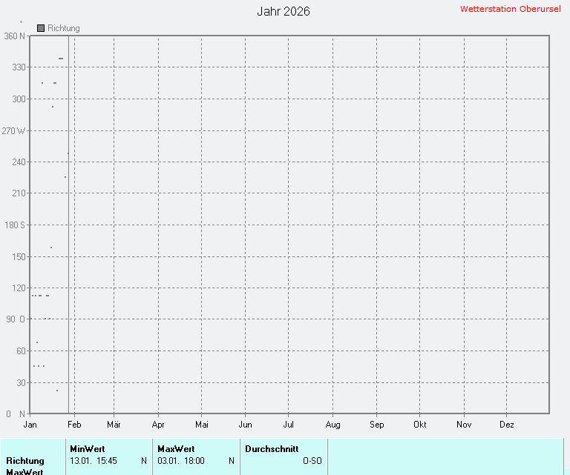This screenshot has width=570, height=475.
Task: Click the '30' y-axis label
Action: pyautogui.click(x=21, y=383)
